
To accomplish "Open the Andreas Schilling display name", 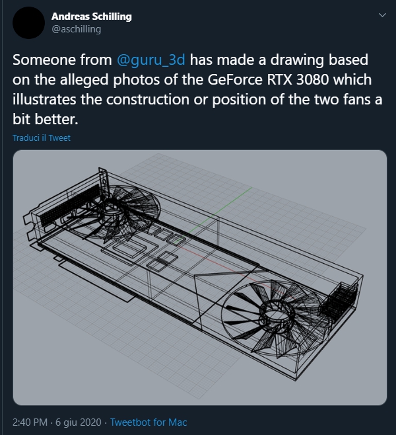I will (91, 17).
